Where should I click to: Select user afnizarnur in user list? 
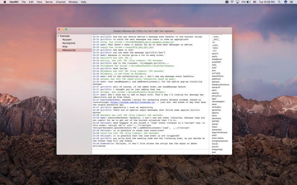point(216,96)
